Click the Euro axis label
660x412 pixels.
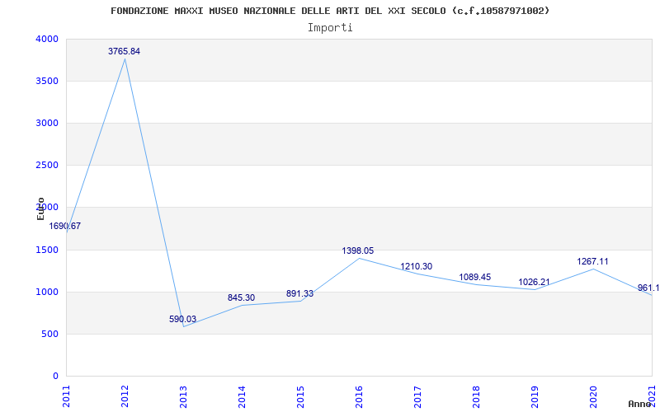40,208
